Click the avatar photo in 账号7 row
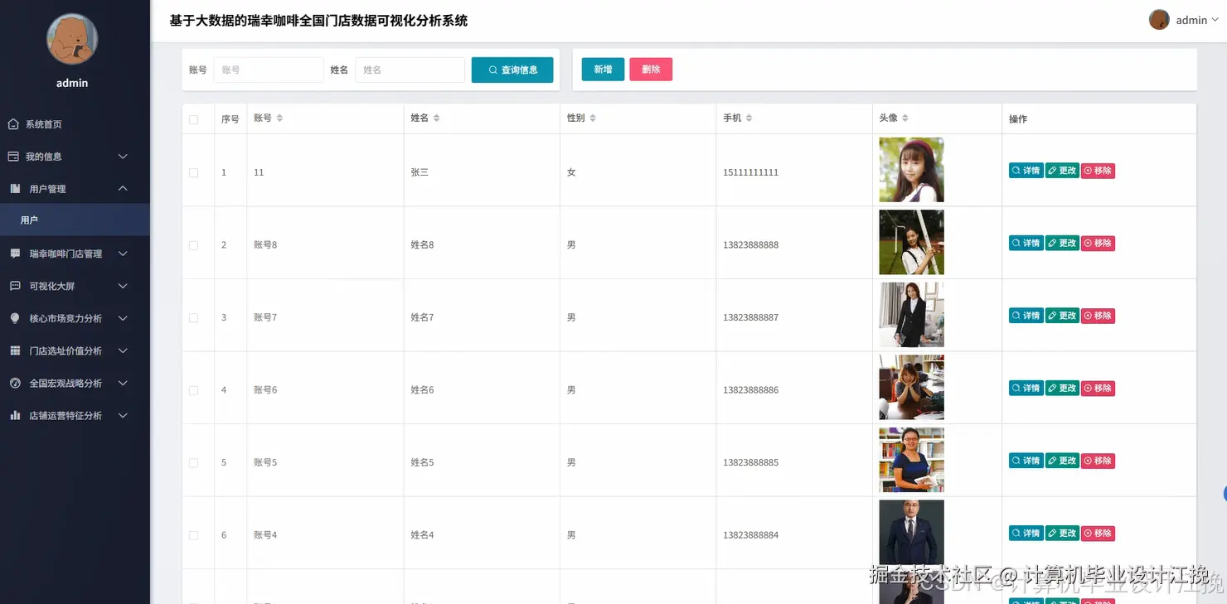1227x604 pixels. click(x=911, y=315)
